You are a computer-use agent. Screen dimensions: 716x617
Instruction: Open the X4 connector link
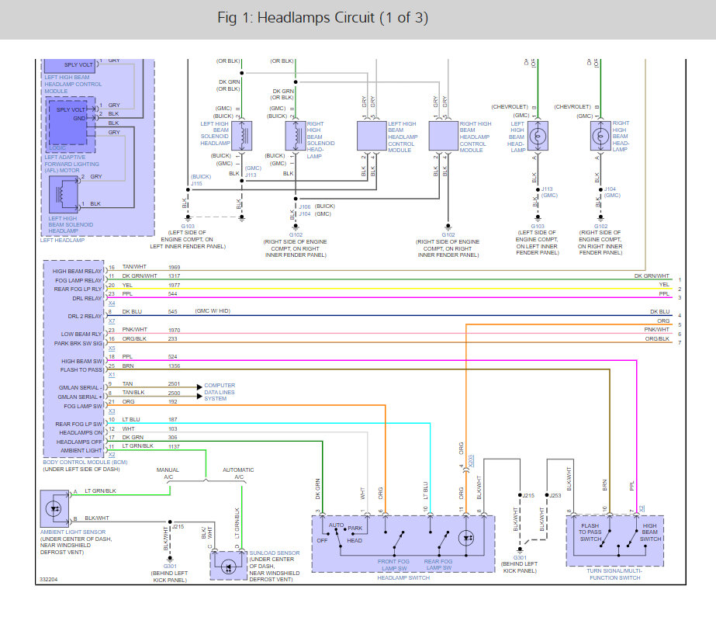point(112,303)
